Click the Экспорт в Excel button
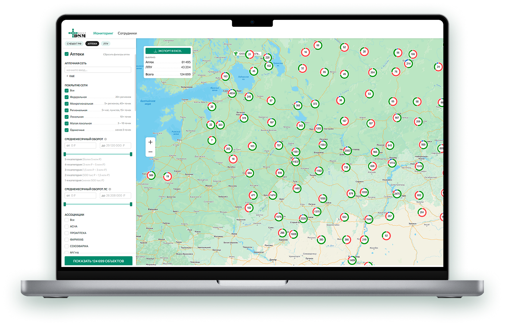Image resolution: width=505 pixels, height=326 pixels. tap(168, 51)
